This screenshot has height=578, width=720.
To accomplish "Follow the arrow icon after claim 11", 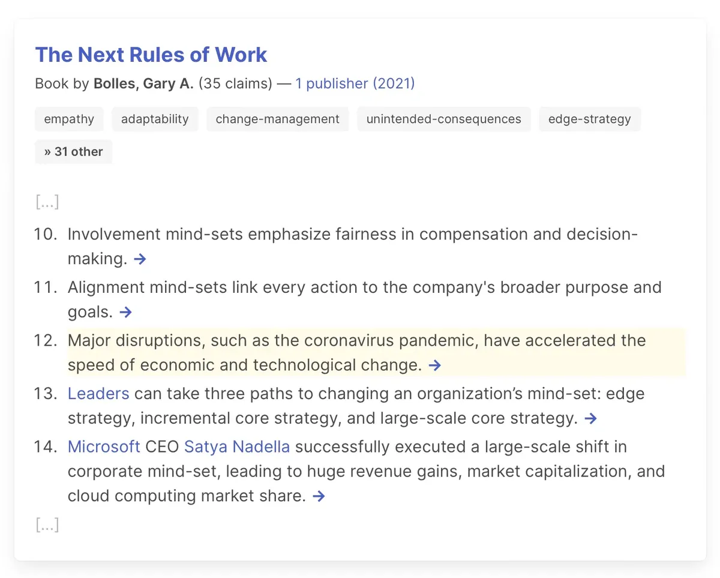I will tap(125, 312).
